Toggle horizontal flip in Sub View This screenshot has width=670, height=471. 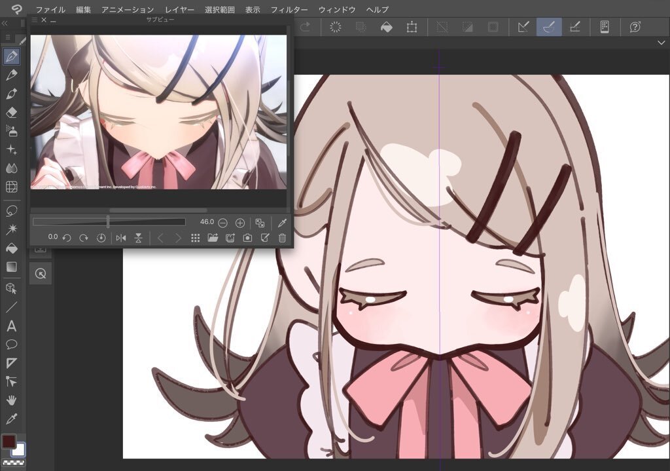tap(121, 238)
